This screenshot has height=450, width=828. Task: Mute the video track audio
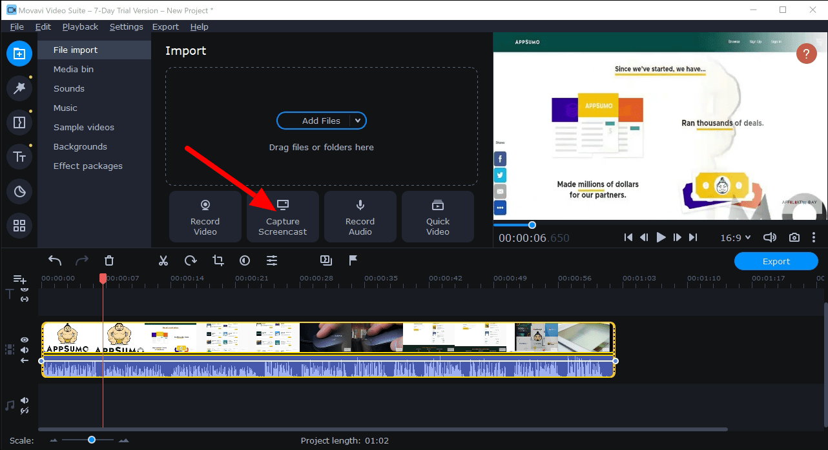25,350
